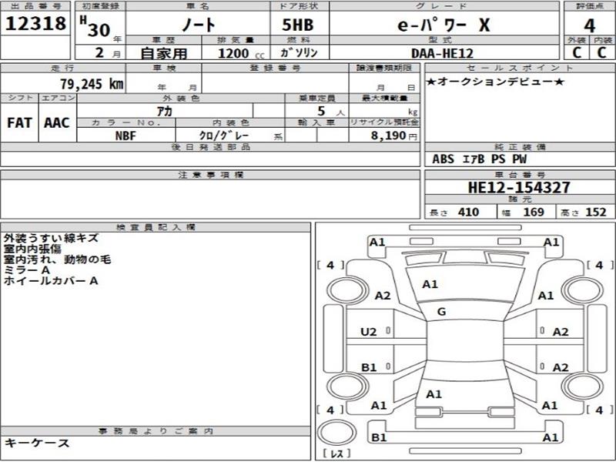Click the empty 登録番号 registration number field
This screenshot has height=462, width=616.
point(275,83)
